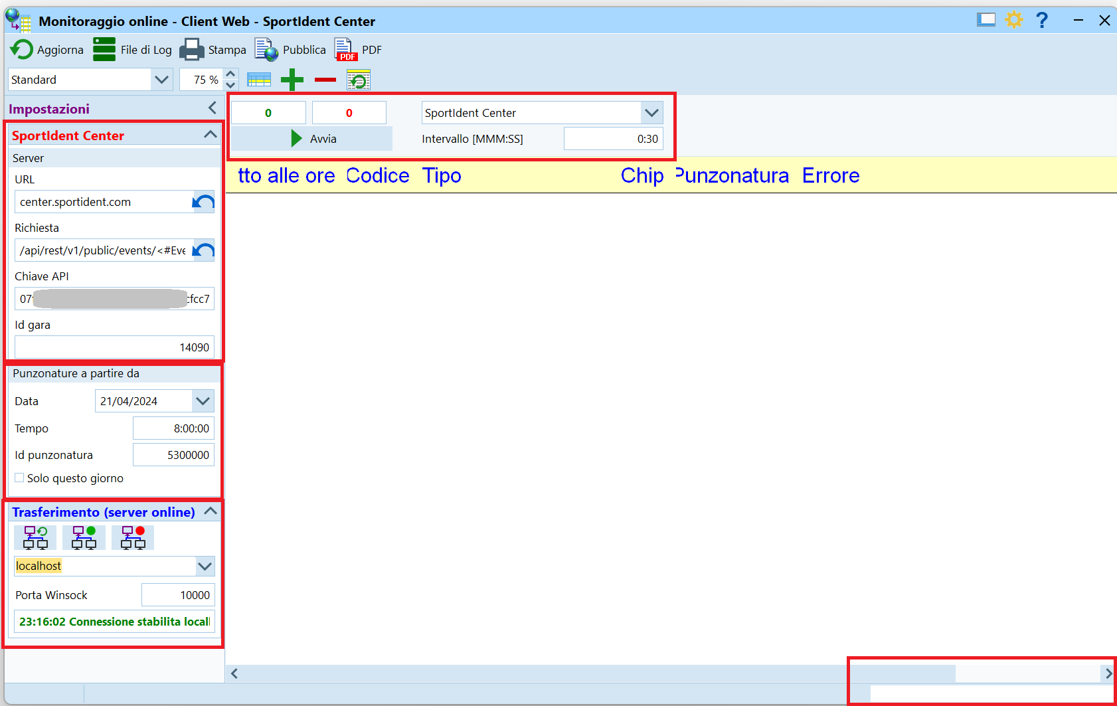Click the Id gara field
This screenshot has height=706, width=1117.
(114, 347)
